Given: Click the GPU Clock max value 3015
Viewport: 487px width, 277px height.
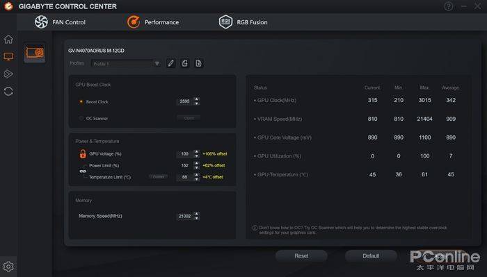Looking at the screenshot, I should point(424,101).
